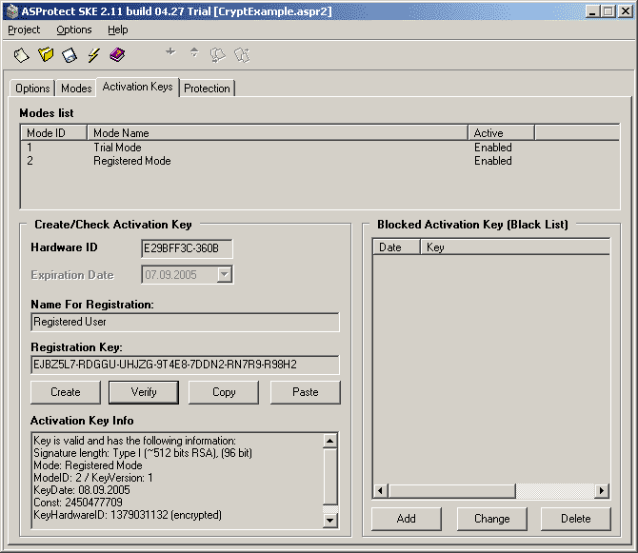Screen dimensions: 638x553
Task: Switch to the Modes tab
Action: 76,89
